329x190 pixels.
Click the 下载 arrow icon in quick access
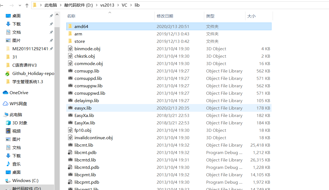pyautogui.click(x=8, y=24)
